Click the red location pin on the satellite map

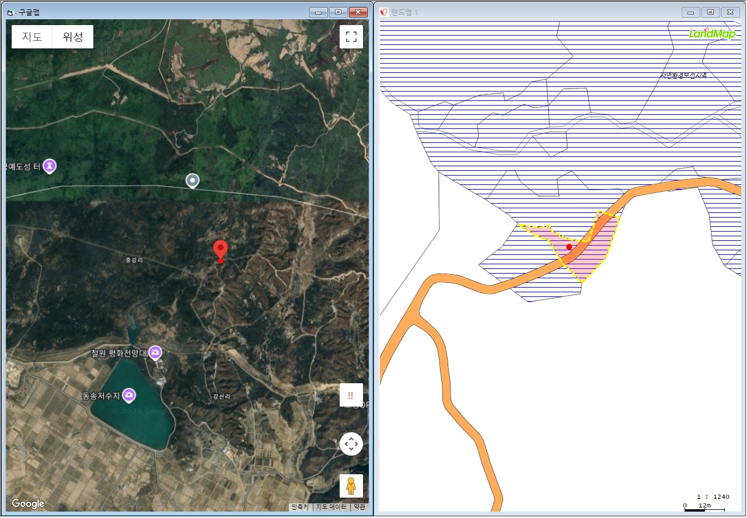point(220,251)
